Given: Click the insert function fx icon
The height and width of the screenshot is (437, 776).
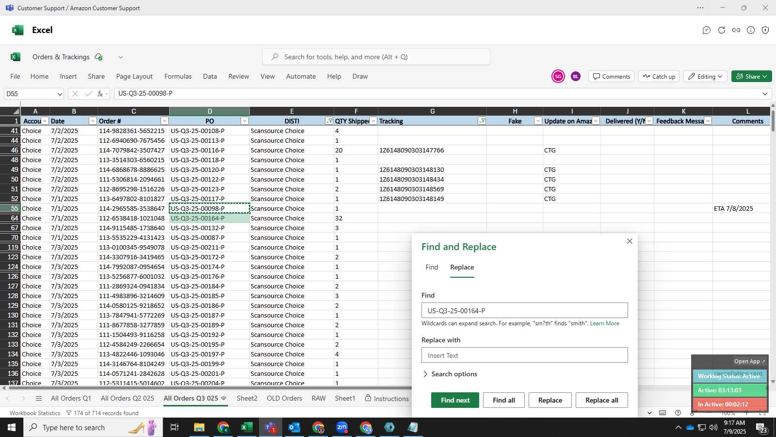Looking at the screenshot, I should (x=100, y=94).
